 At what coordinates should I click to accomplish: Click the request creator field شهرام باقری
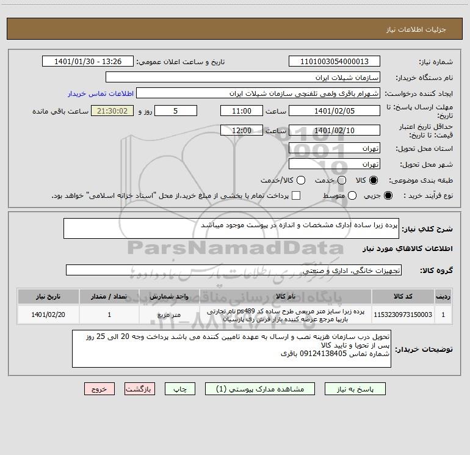(x=258, y=93)
